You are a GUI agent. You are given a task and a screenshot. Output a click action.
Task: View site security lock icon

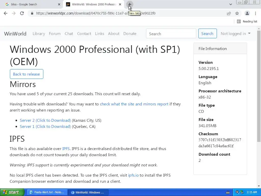pyautogui.click(x=32, y=13)
